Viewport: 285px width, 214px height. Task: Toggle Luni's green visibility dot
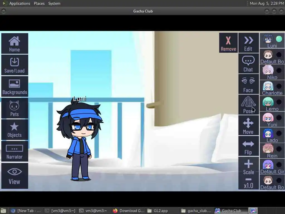pos(279,39)
